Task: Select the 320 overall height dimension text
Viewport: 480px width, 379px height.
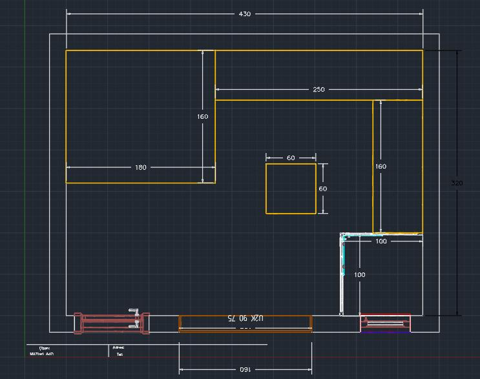Action: click(x=456, y=183)
